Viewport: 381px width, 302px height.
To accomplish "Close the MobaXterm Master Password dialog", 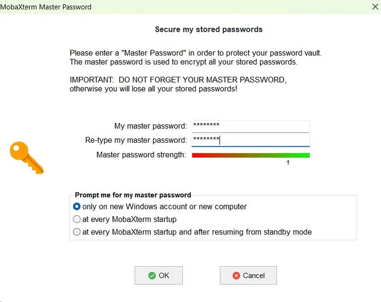I will 375,7.
